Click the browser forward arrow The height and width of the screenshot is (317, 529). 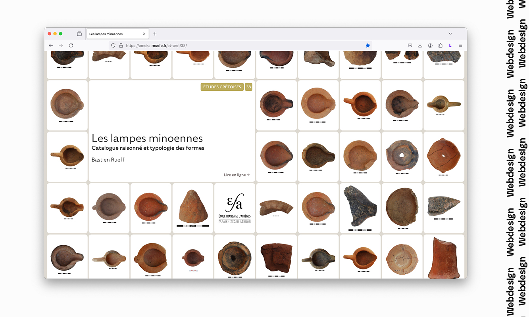61,46
